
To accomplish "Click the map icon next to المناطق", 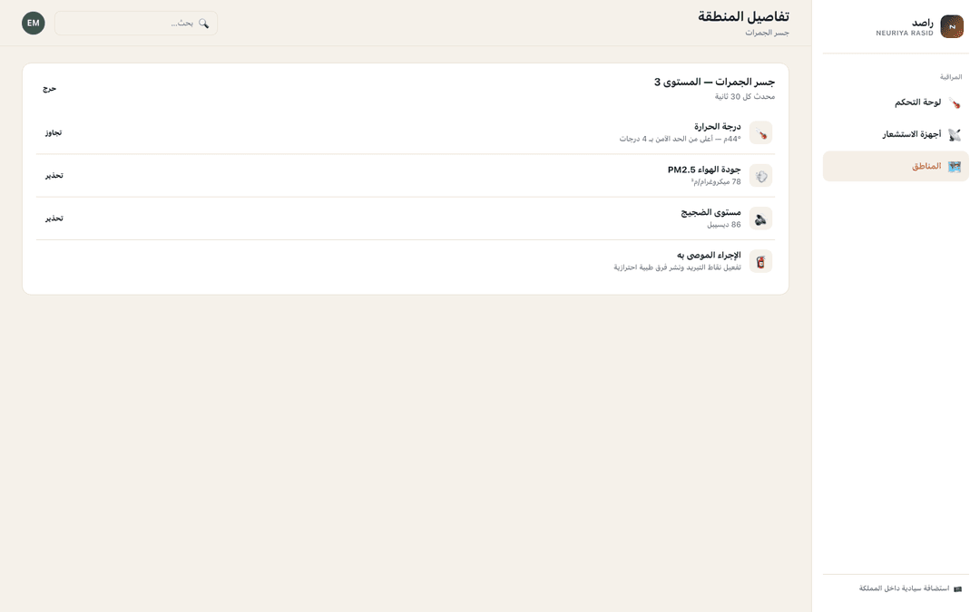I will coord(954,166).
